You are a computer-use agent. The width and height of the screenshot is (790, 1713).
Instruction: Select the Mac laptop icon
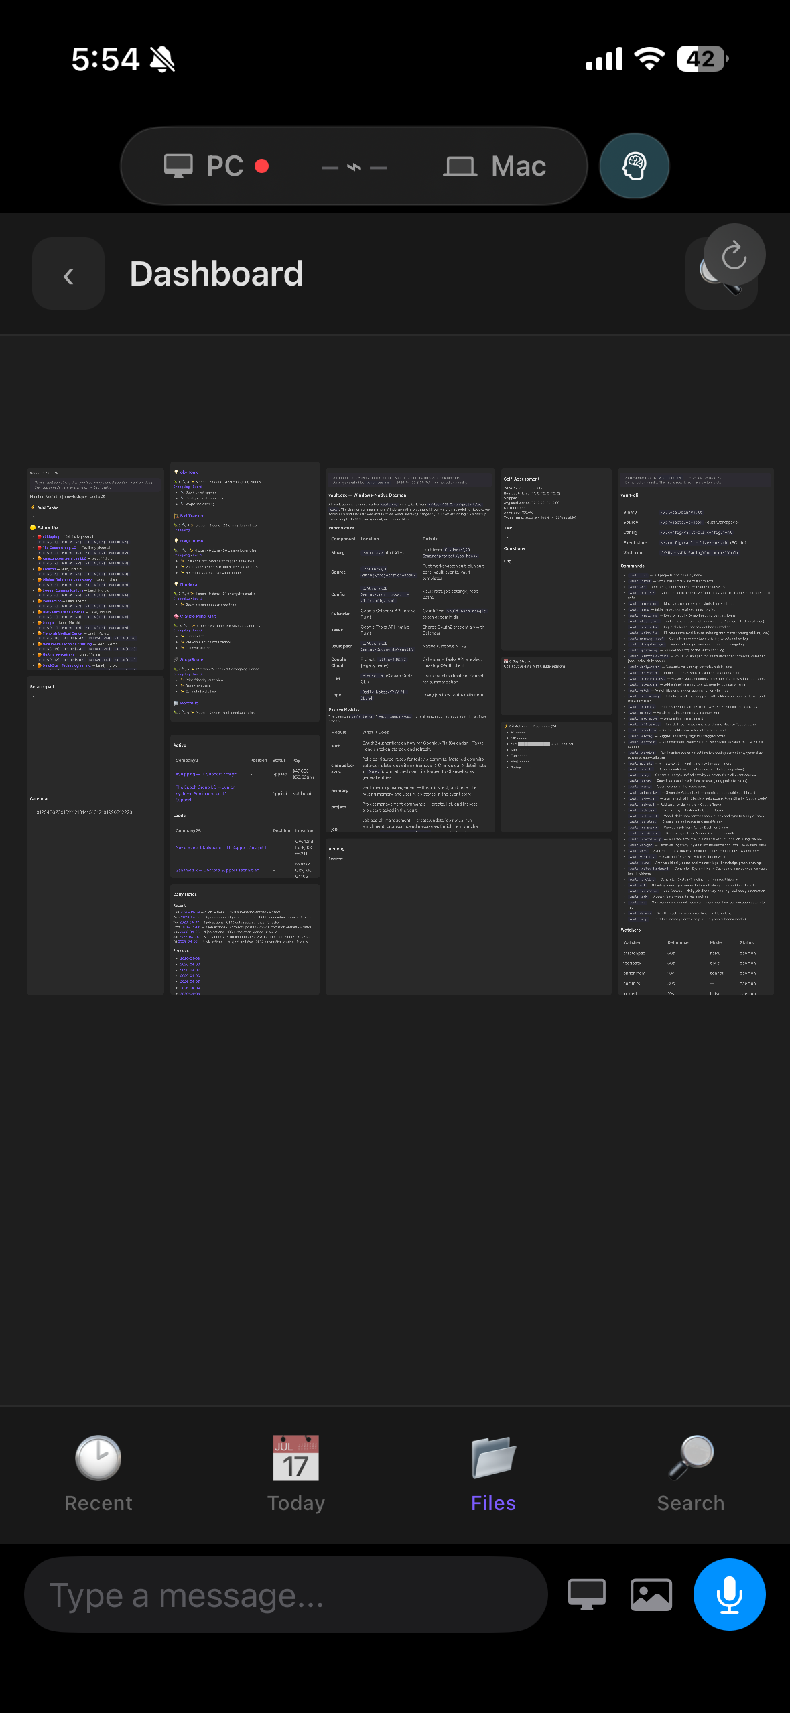[x=460, y=166]
